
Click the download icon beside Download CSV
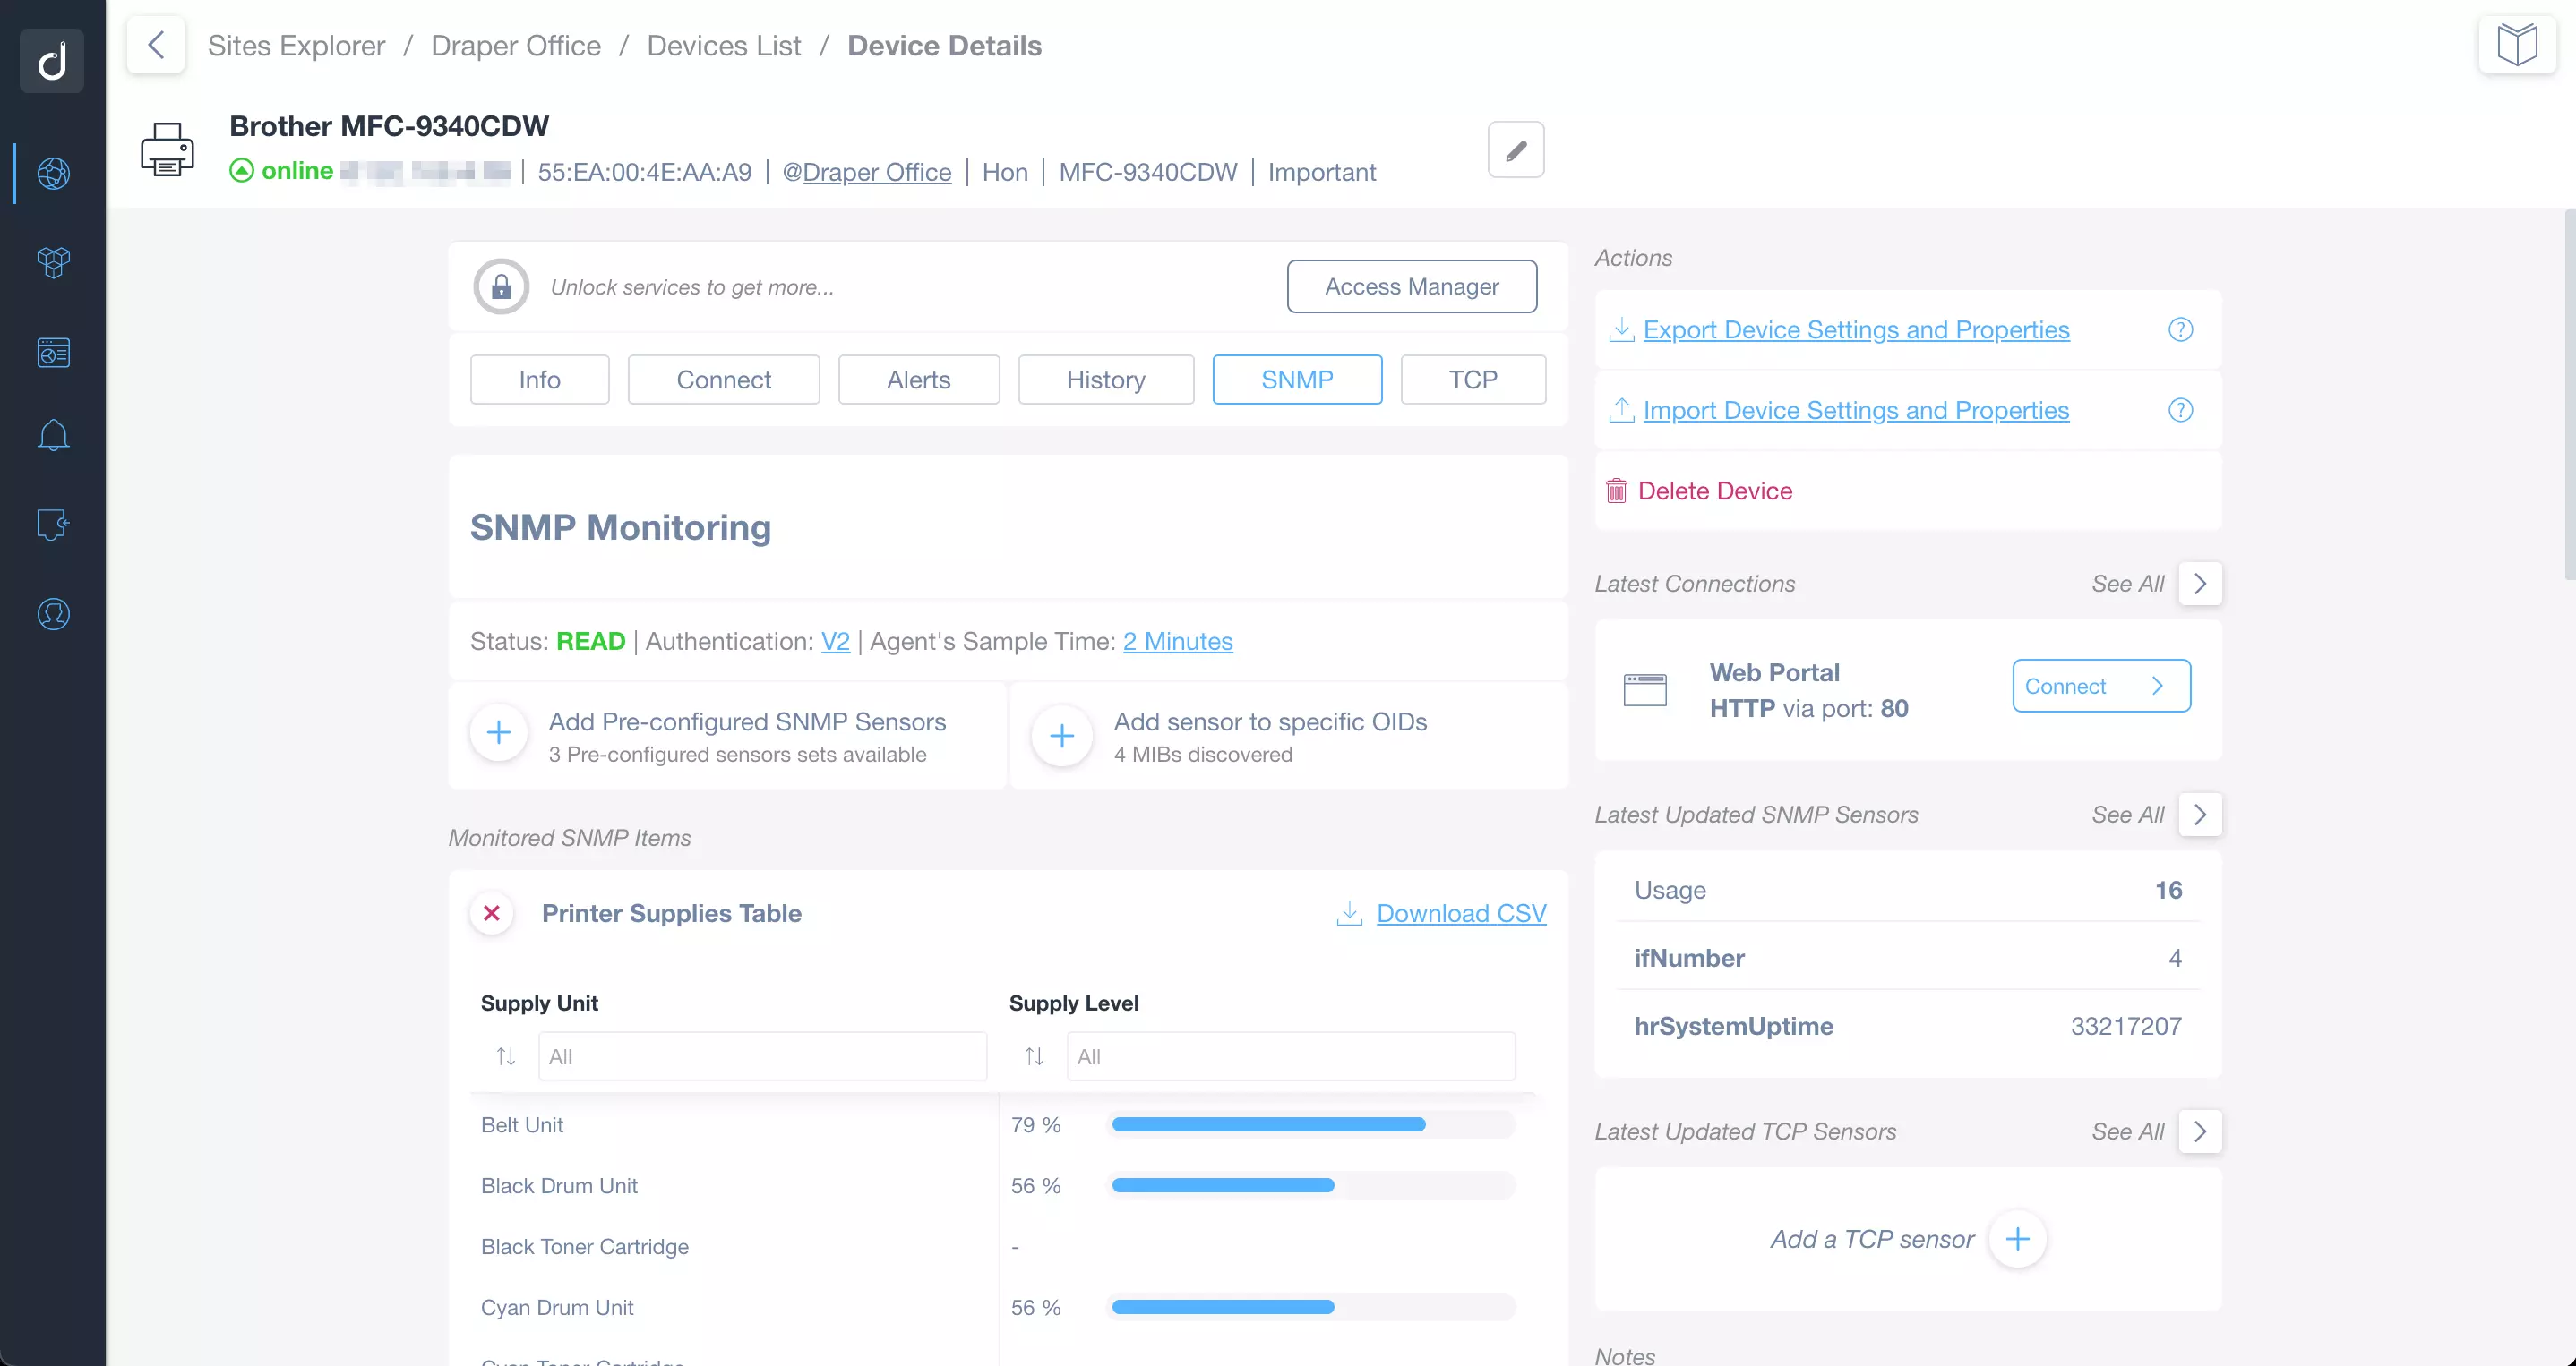click(1349, 913)
